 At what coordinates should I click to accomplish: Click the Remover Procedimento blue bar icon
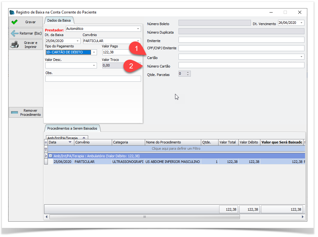(x=14, y=112)
